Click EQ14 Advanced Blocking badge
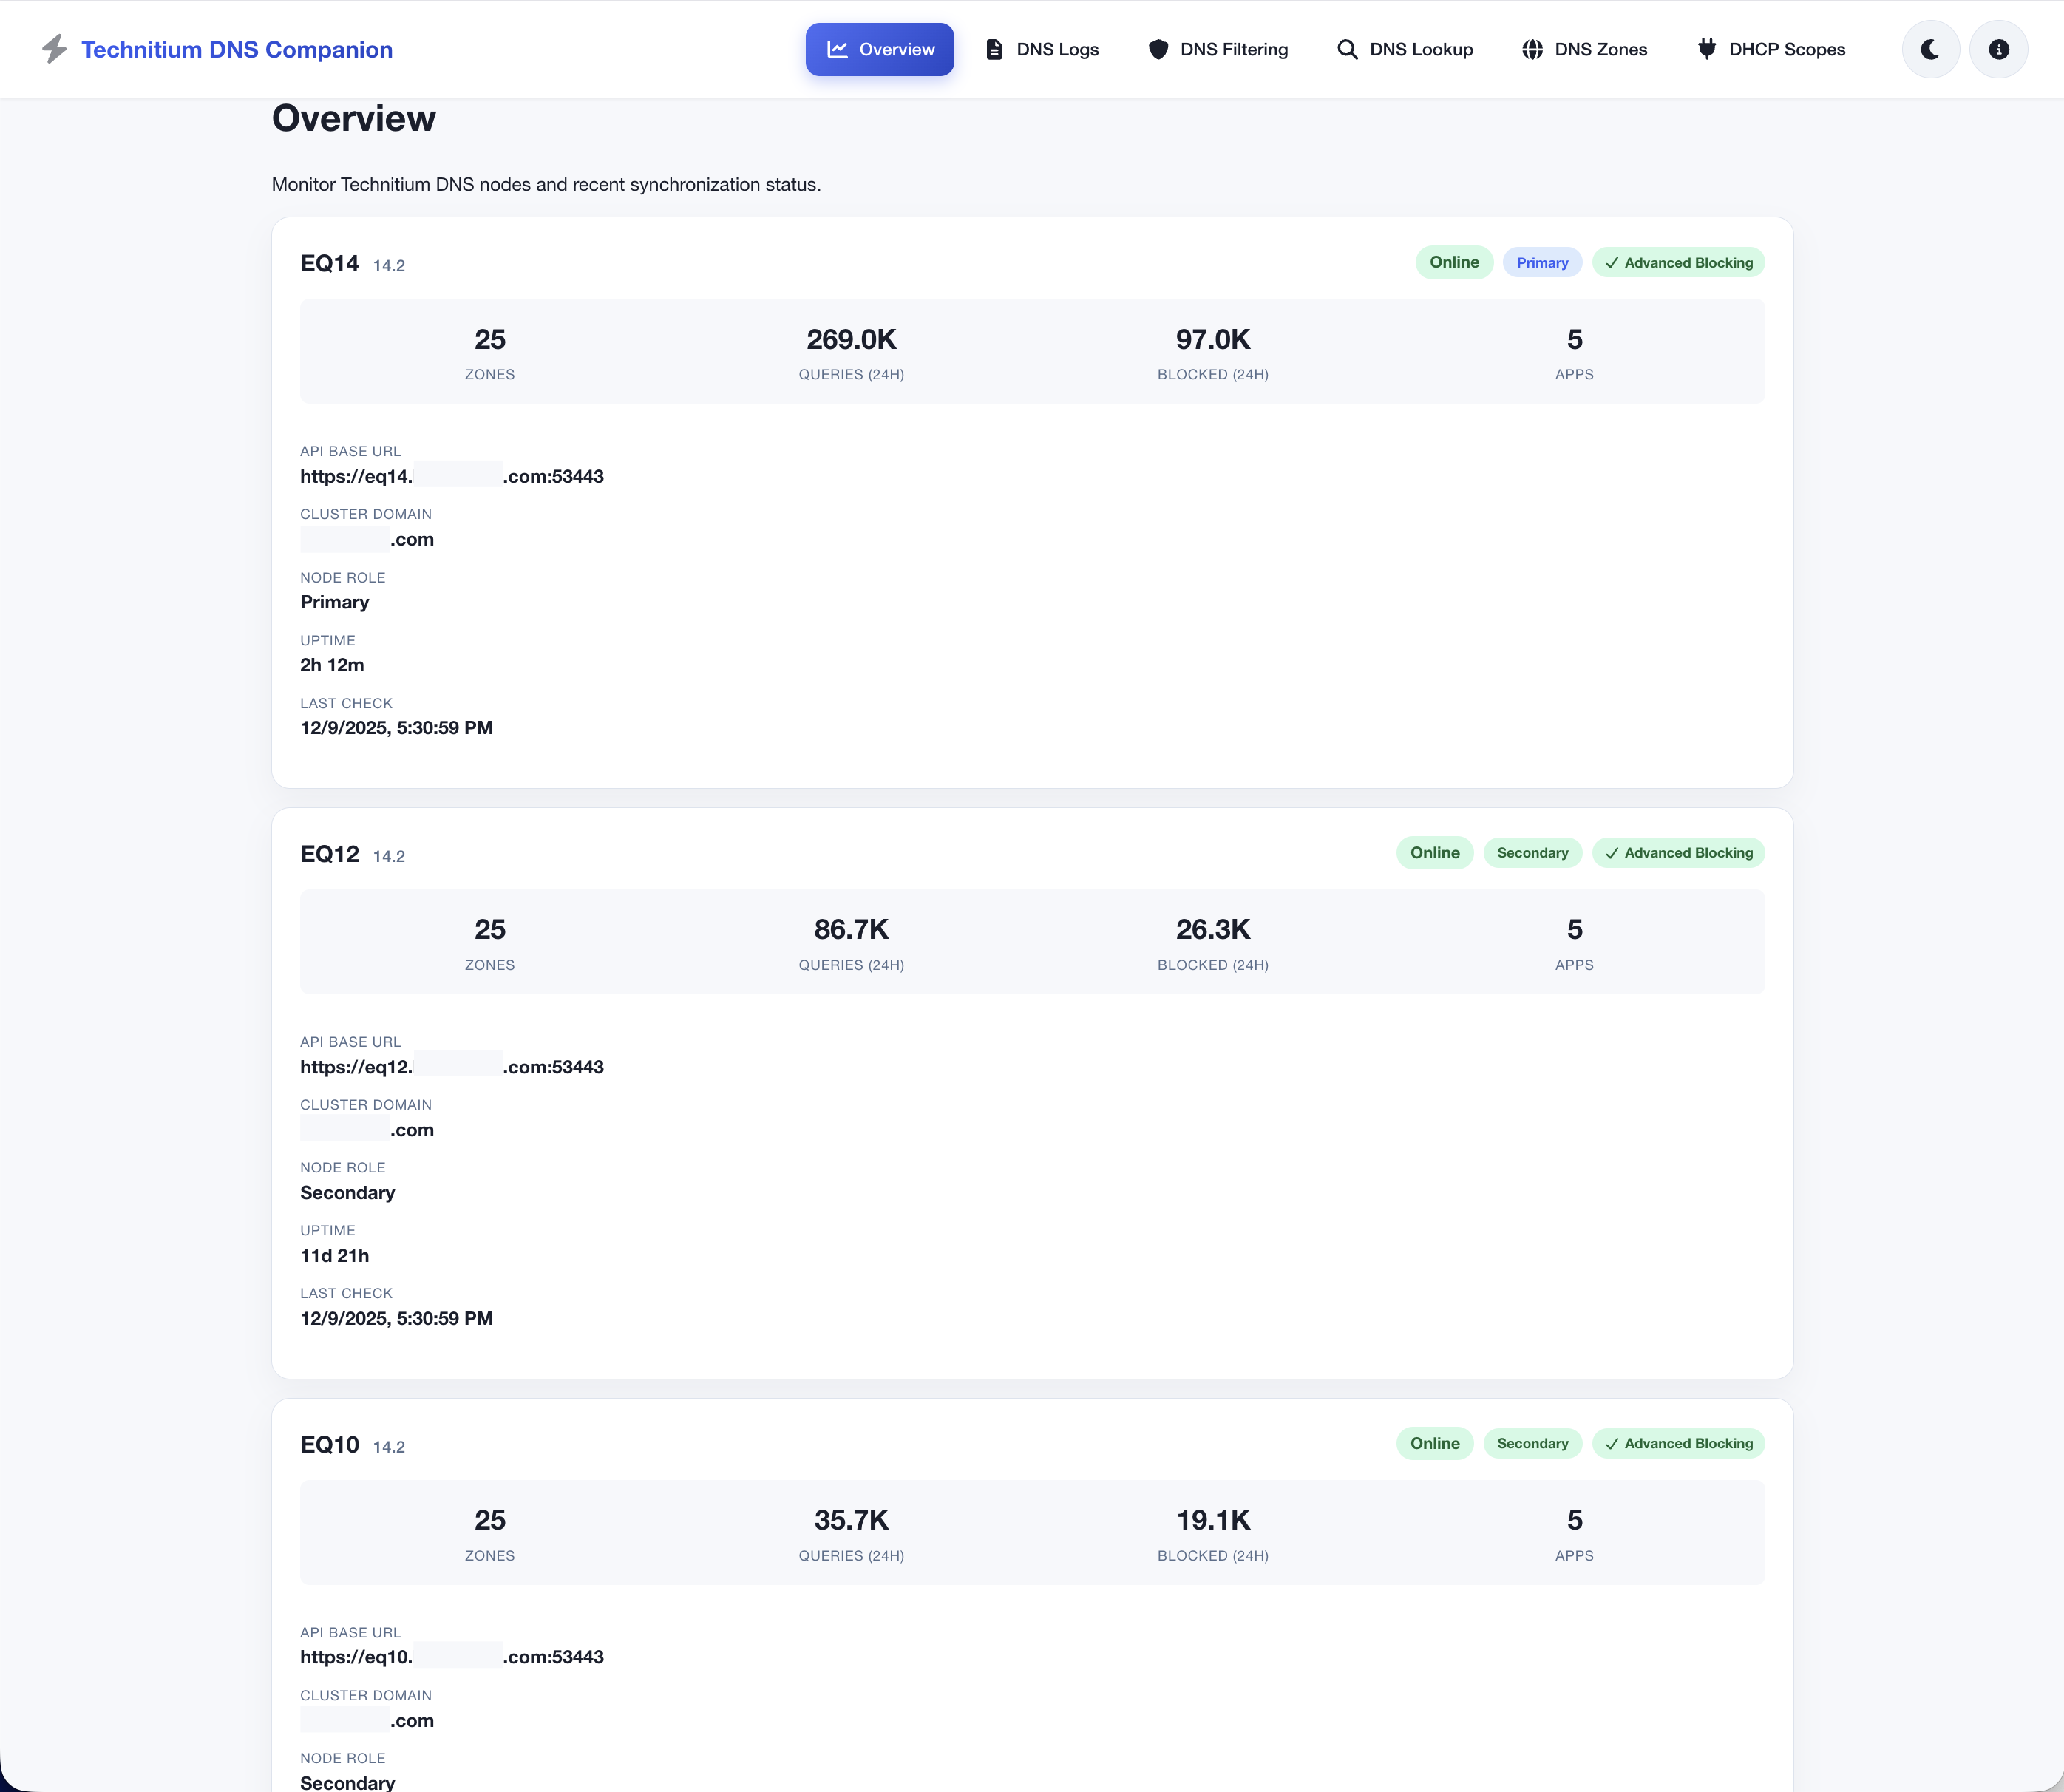Screen dimensions: 2064x1792 click(1678, 263)
